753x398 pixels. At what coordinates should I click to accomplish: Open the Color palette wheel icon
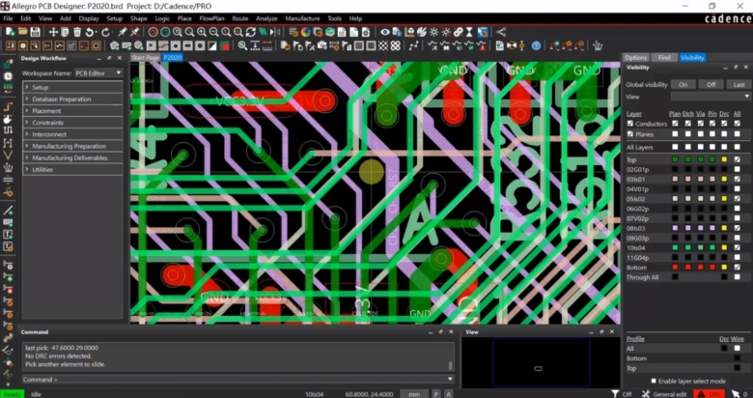[x=306, y=32]
